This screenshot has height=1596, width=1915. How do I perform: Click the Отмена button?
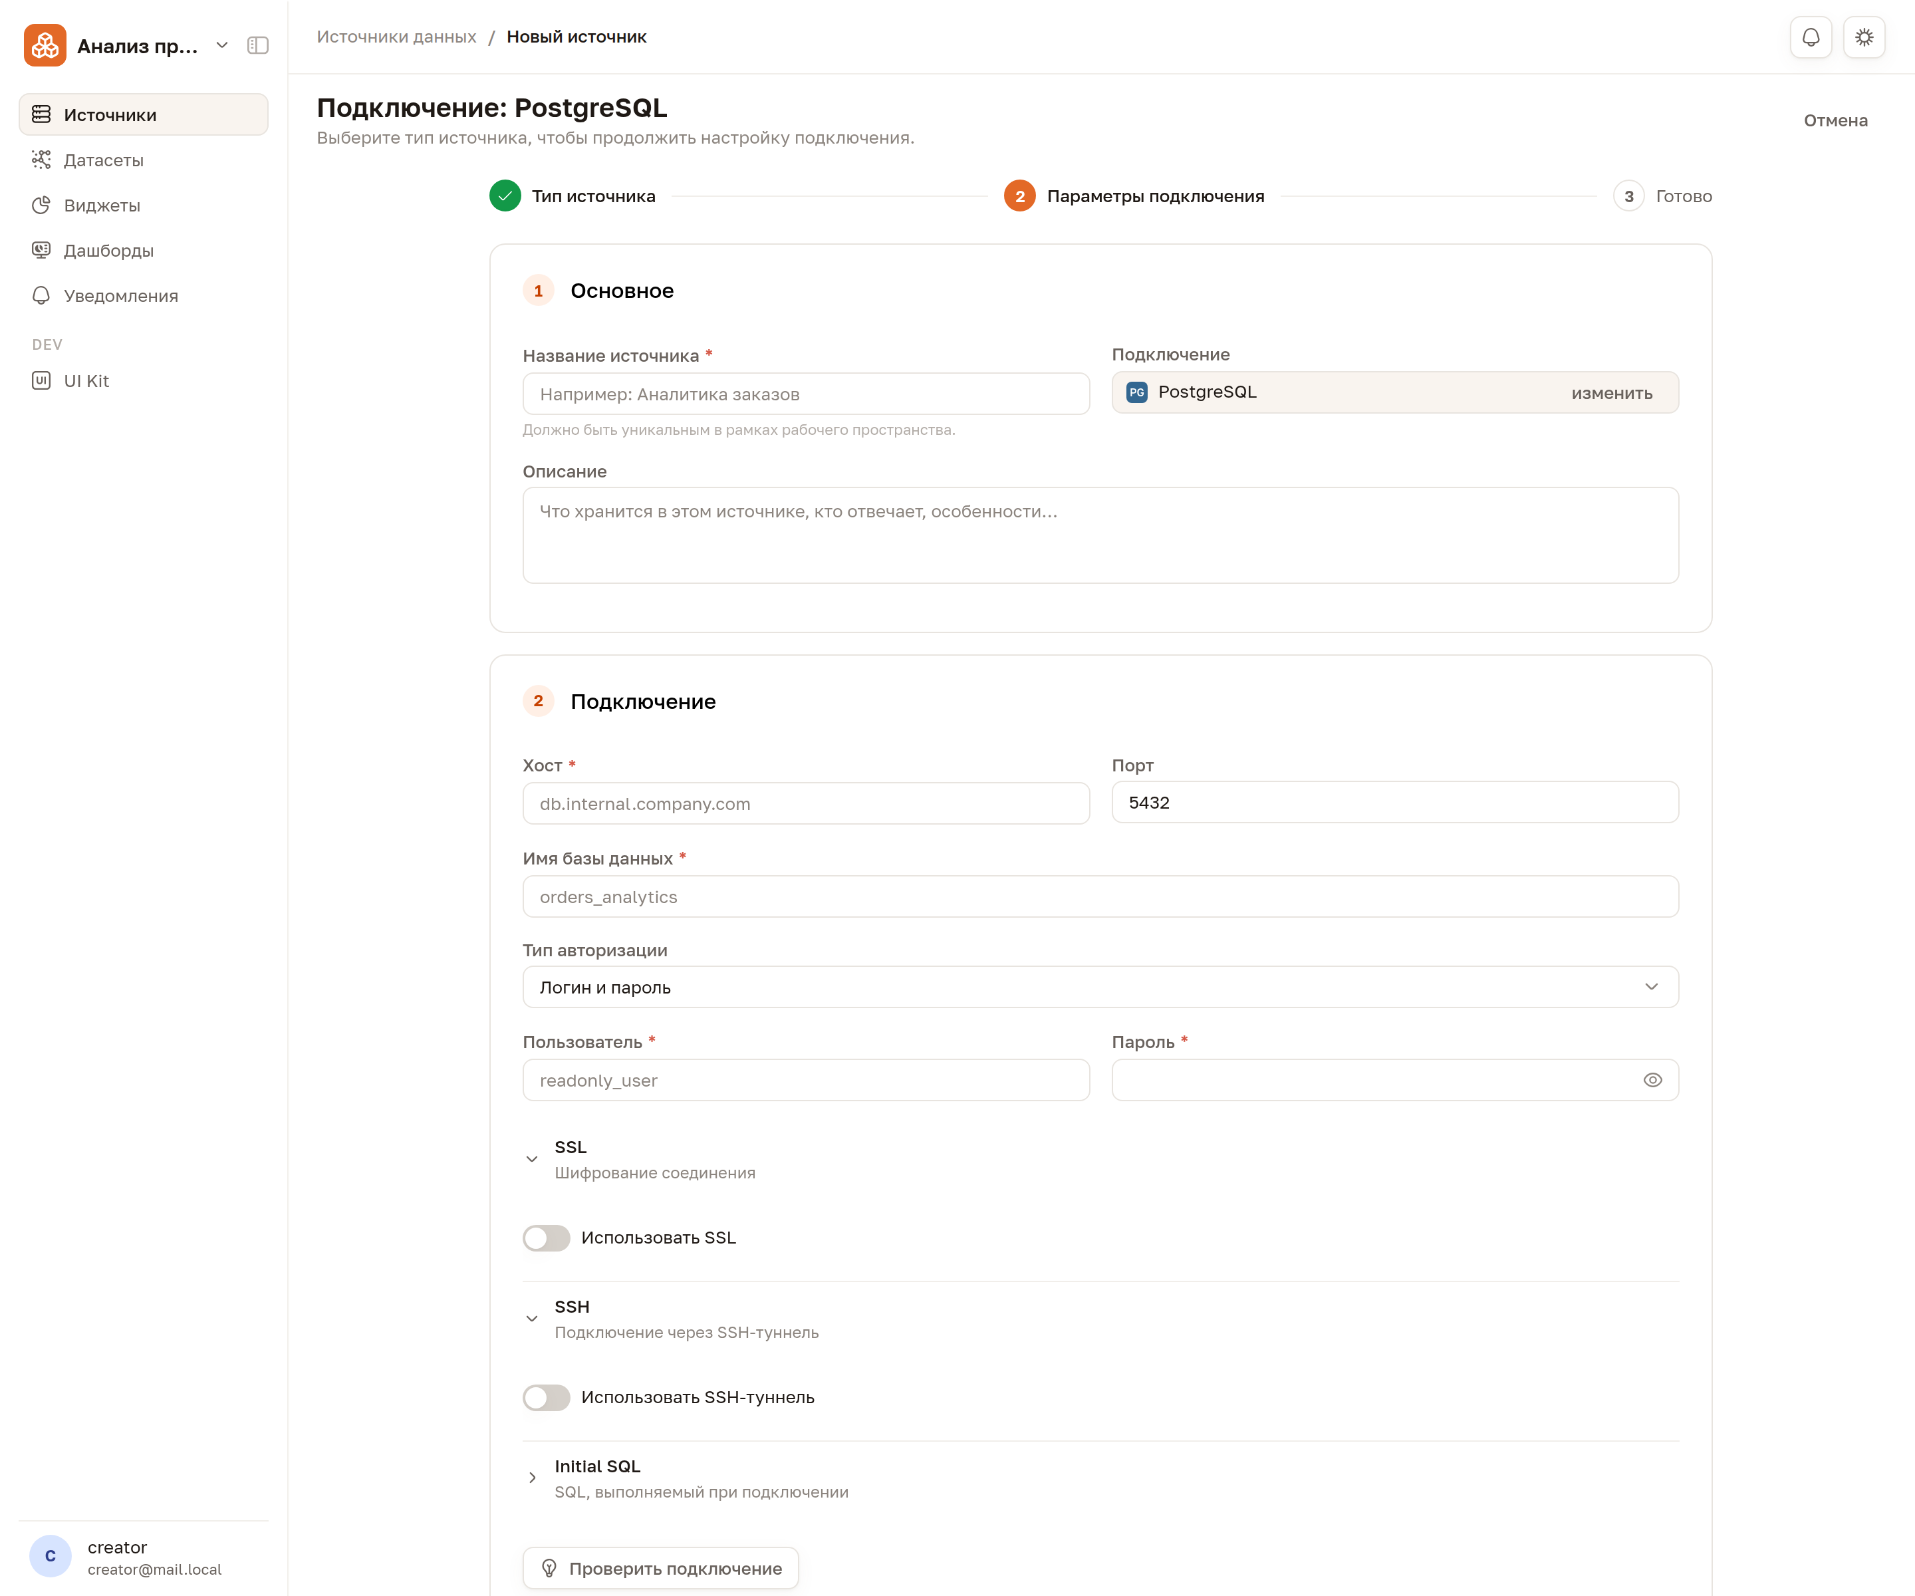point(1835,120)
